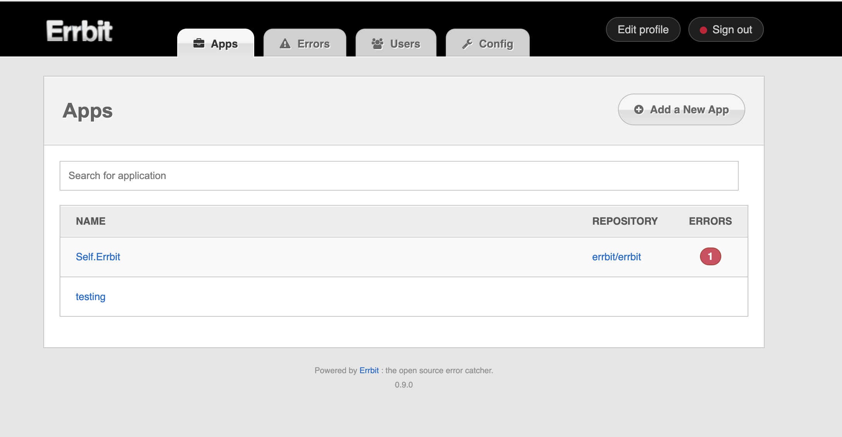Go to the Users tab
Screen dimensions: 842x437
(x=396, y=43)
